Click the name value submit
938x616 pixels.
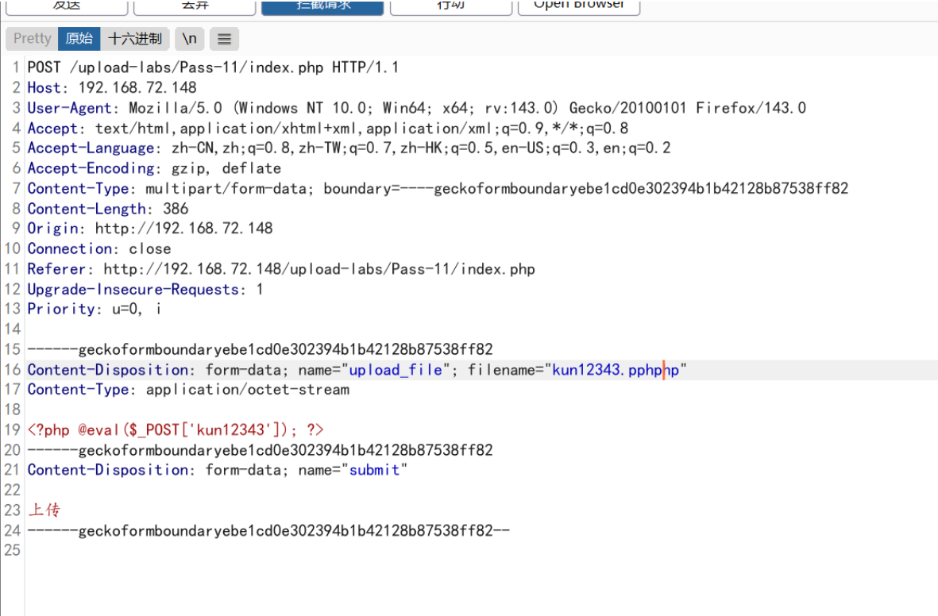(374, 470)
